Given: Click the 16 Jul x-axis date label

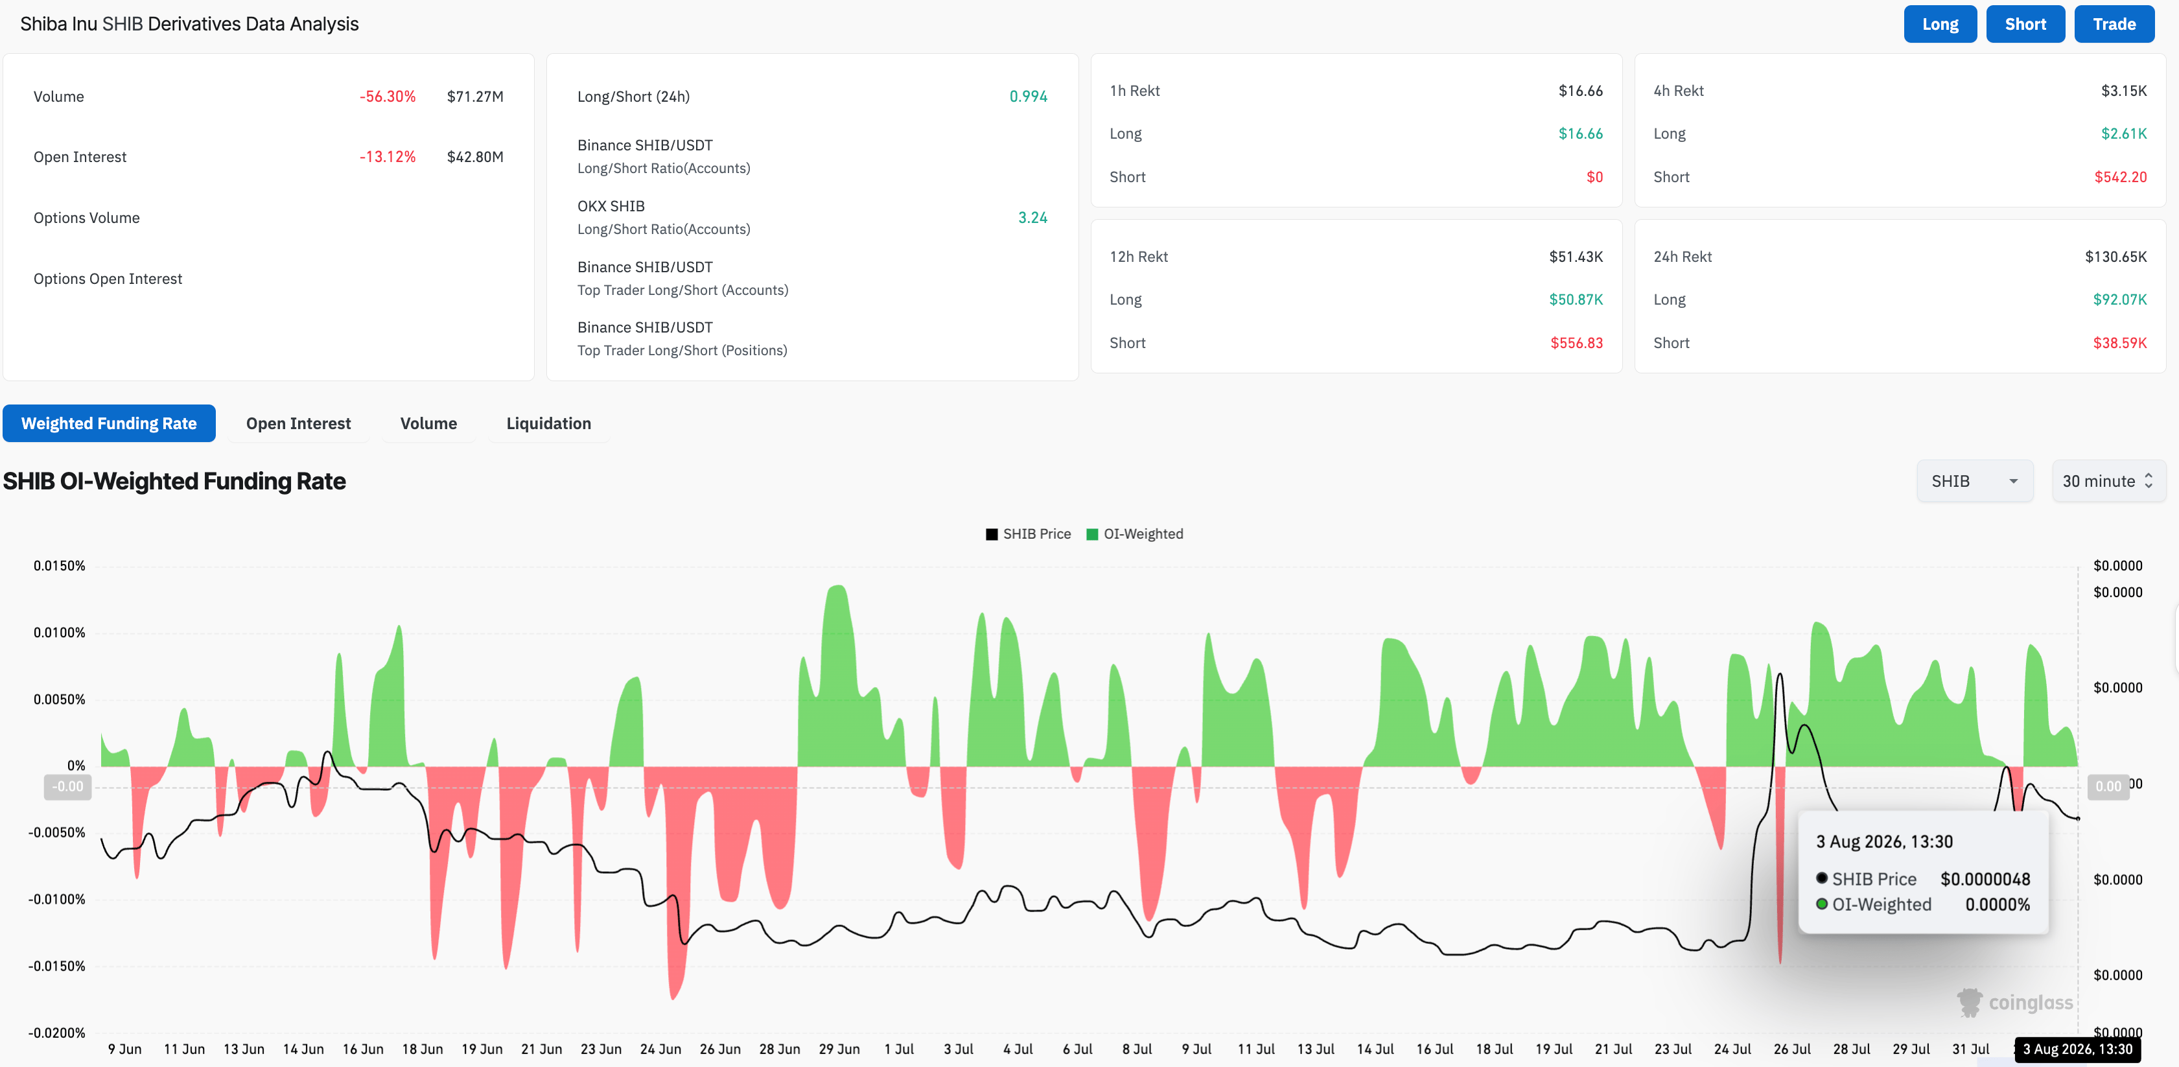Looking at the screenshot, I should tap(1434, 1049).
